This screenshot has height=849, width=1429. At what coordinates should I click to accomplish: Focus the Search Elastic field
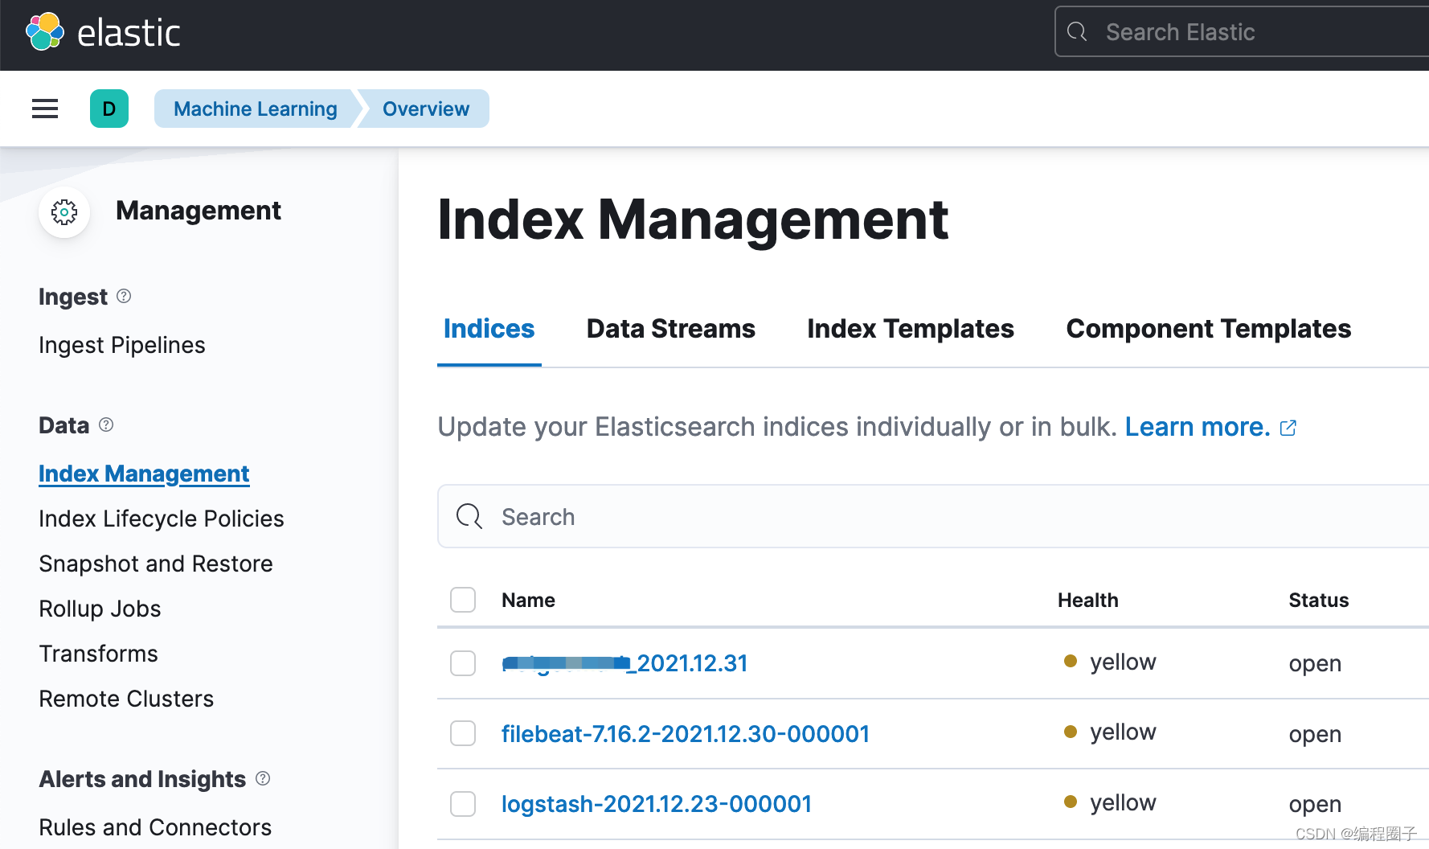tap(1243, 32)
